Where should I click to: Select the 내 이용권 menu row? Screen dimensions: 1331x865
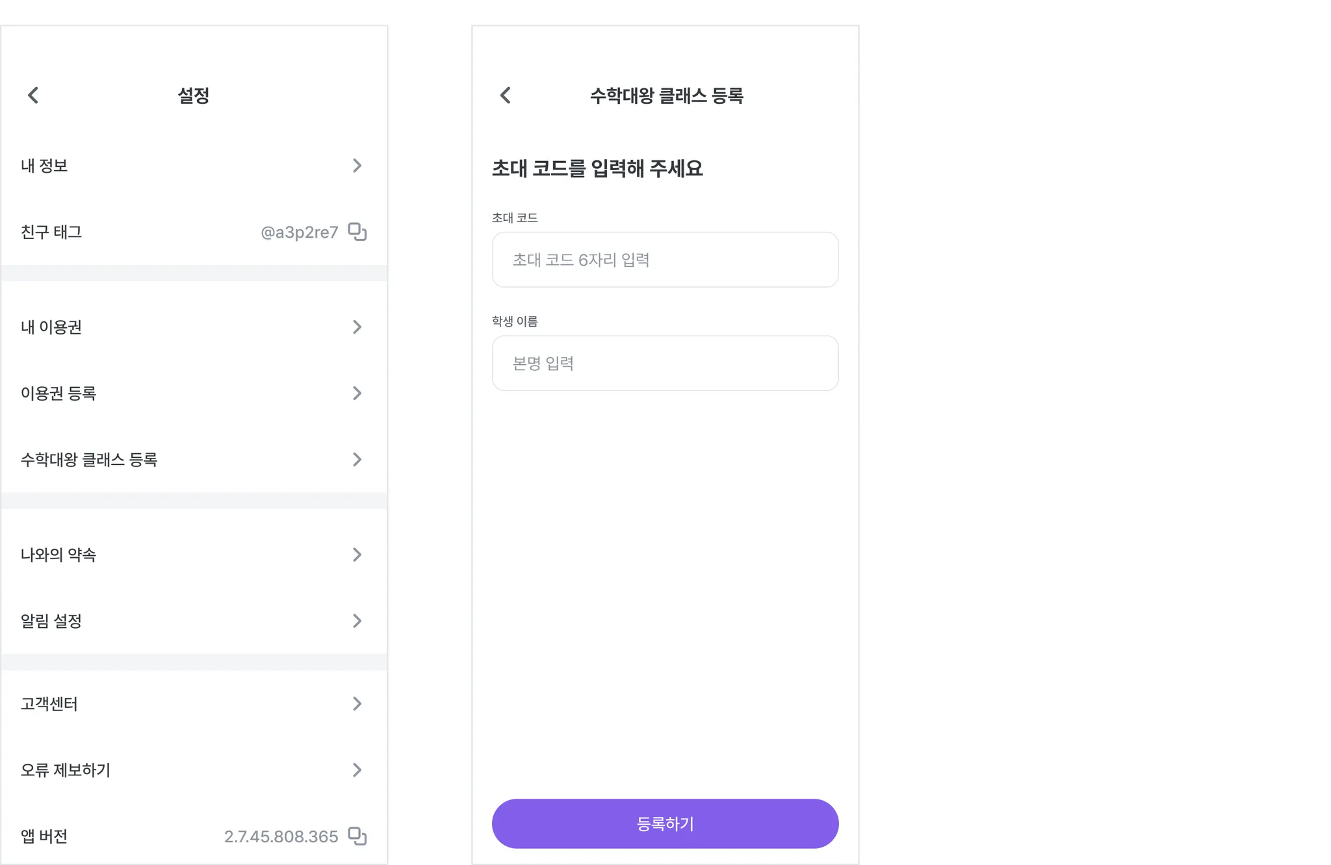(x=194, y=327)
